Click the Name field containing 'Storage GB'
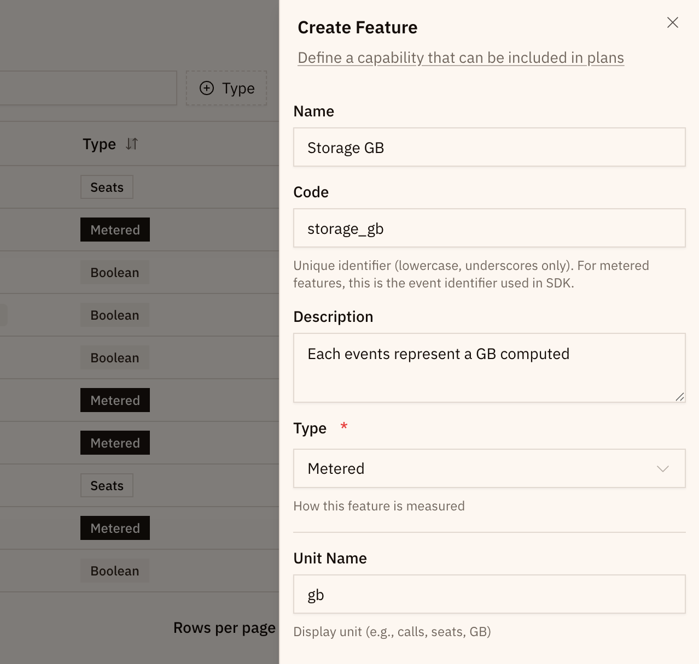Viewport: 699px width, 664px height. [490, 147]
